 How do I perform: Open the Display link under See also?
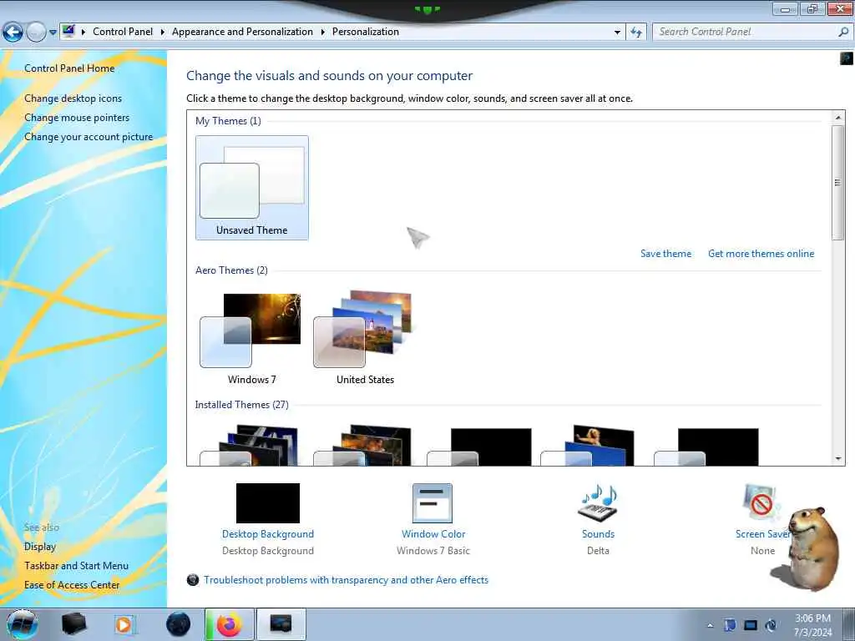click(40, 546)
